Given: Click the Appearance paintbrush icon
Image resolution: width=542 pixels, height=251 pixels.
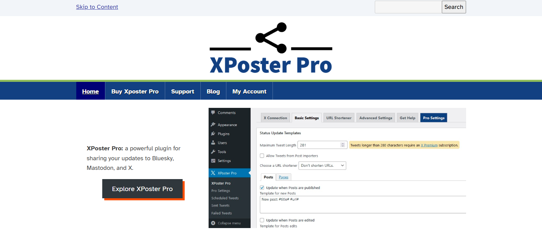Looking at the screenshot, I should coord(213,125).
